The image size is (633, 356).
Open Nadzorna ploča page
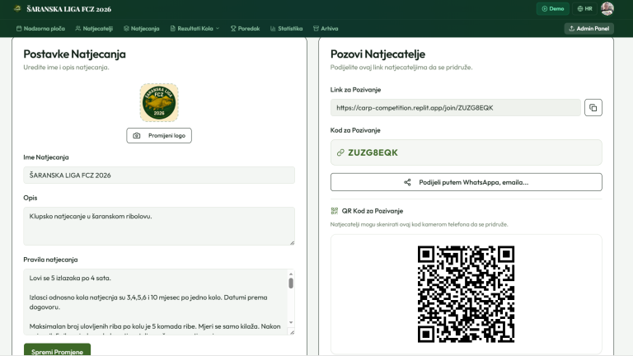click(40, 29)
